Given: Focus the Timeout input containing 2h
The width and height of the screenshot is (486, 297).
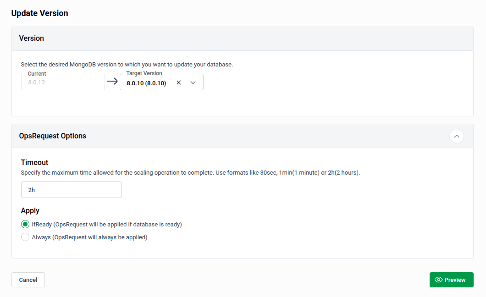Looking at the screenshot, I should coord(71,189).
